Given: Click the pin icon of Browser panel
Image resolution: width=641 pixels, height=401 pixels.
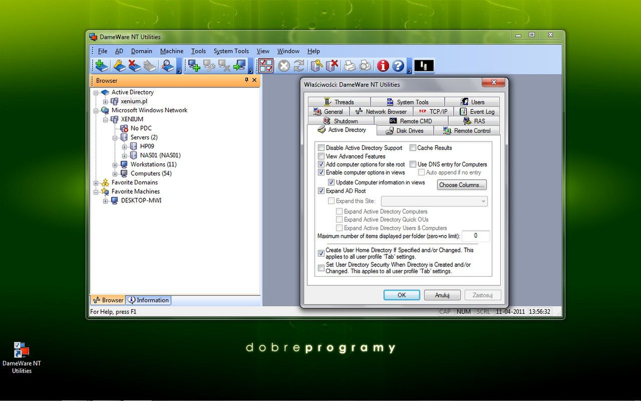Looking at the screenshot, I should 246,80.
